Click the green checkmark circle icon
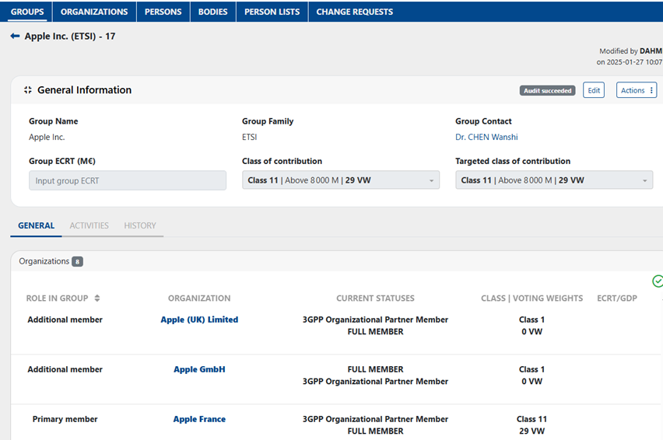663x440 pixels. click(658, 281)
